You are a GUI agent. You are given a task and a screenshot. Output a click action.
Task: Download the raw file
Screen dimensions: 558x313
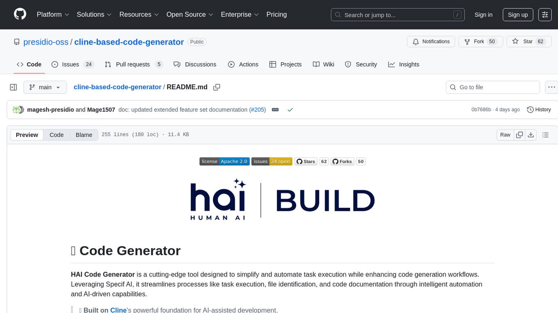(x=531, y=135)
